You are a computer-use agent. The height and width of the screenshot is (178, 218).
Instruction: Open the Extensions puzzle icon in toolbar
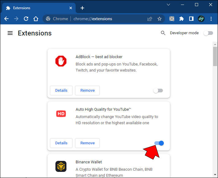pyautogui.click(x=182, y=19)
